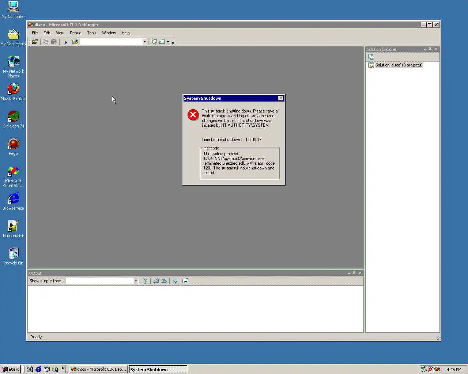Open the Debug menu
This screenshot has height=374, width=468.
tap(76, 33)
